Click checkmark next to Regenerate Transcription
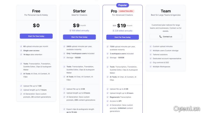Screen dimensions: 202x113 107,97
